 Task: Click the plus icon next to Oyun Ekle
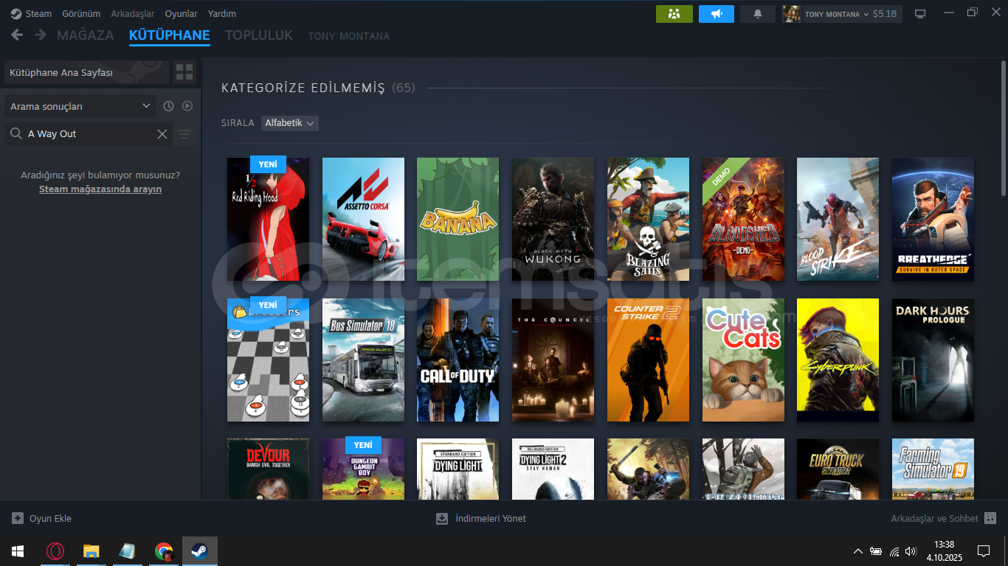18,519
